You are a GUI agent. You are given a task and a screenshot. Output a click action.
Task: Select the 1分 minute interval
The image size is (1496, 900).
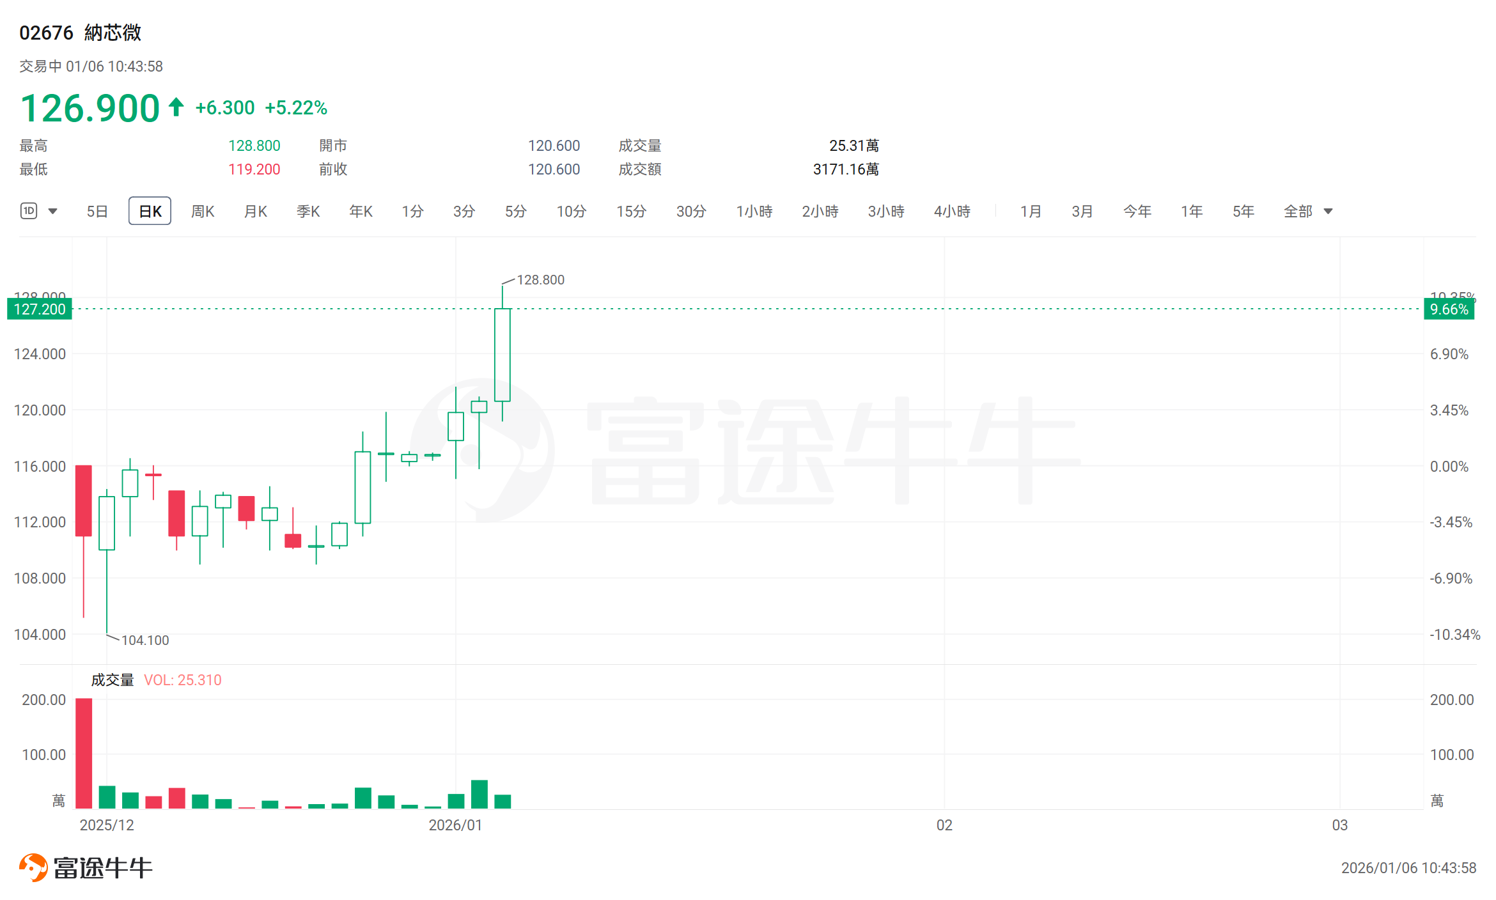[x=412, y=211]
